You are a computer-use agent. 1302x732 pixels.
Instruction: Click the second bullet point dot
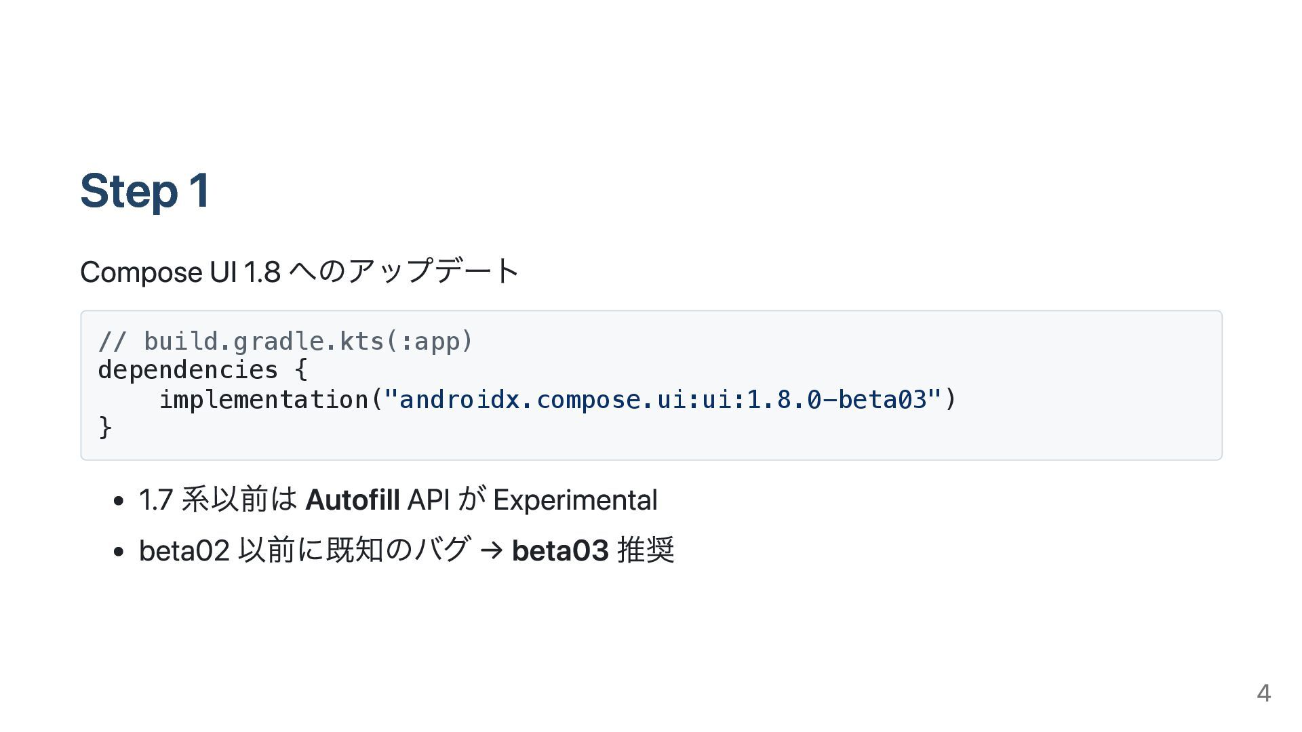[x=119, y=551]
